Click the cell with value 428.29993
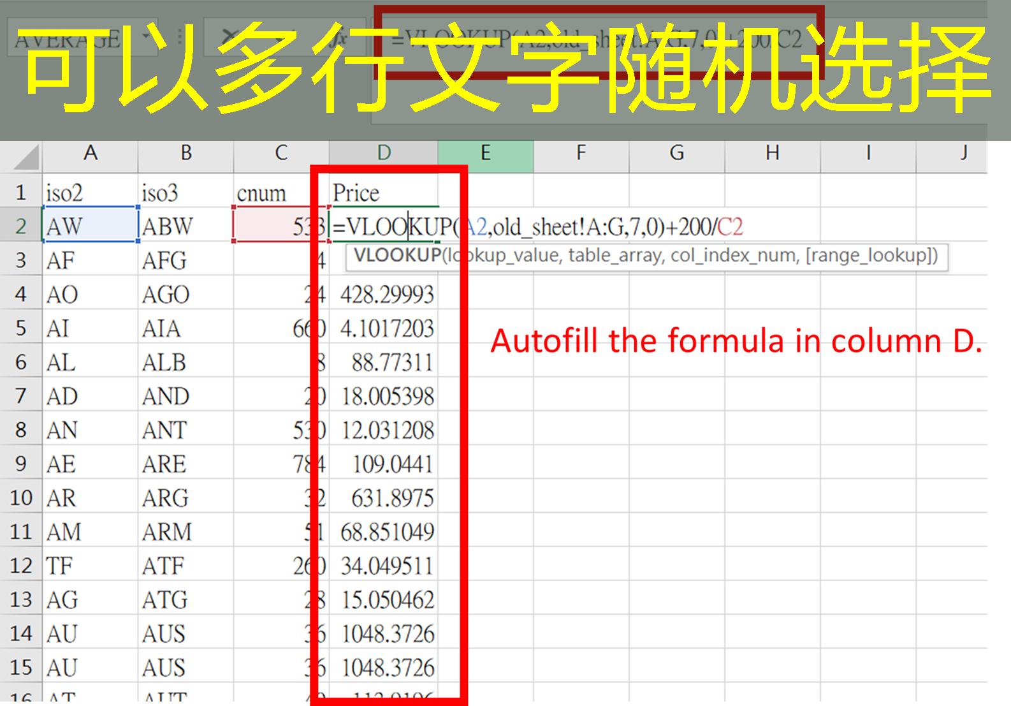Screen dimensions: 1011x706 click(x=387, y=294)
